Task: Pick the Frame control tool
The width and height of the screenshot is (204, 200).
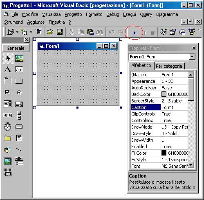Action: click(7, 81)
